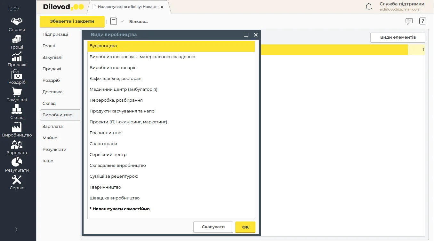Viewport: 434px width, 241px height.
Task: Select the Склад settings tab
Action: (49, 104)
